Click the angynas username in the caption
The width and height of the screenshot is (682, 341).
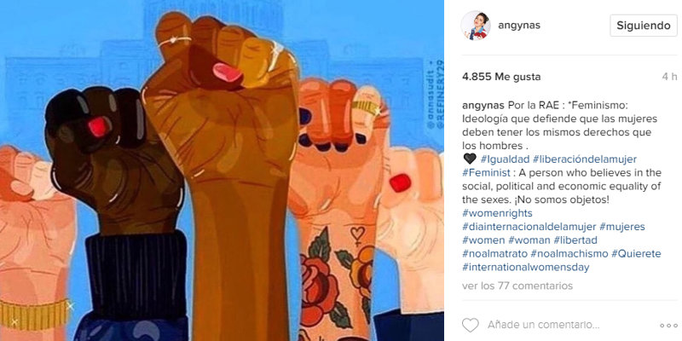[x=483, y=106]
